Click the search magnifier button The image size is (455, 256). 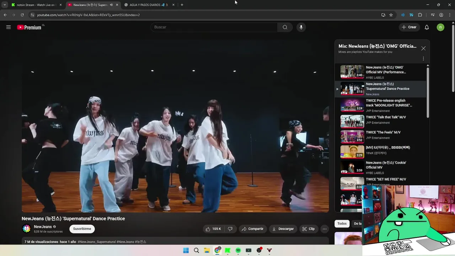(x=285, y=27)
